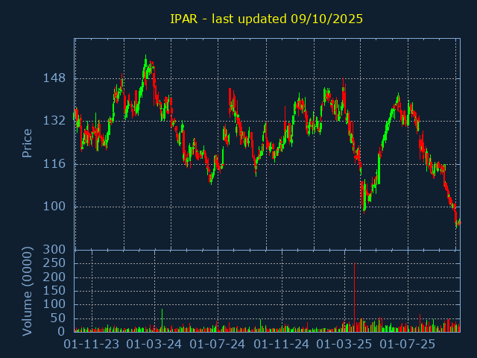Click the 200 volume tick label
Screen dimensions: 477x358
(x=54, y=277)
